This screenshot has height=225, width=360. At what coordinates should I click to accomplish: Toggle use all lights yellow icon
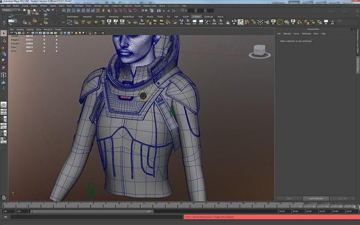point(76,33)
